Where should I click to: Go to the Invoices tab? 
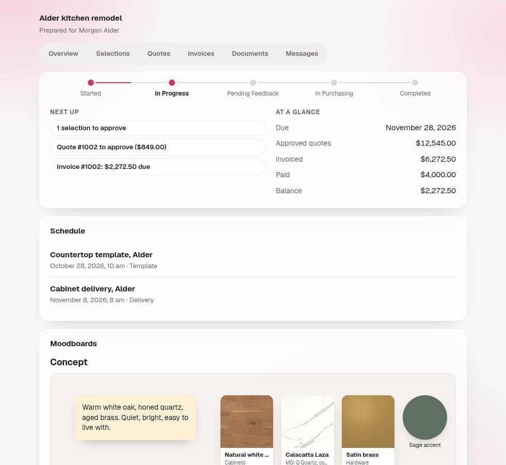tap(201, 54)
